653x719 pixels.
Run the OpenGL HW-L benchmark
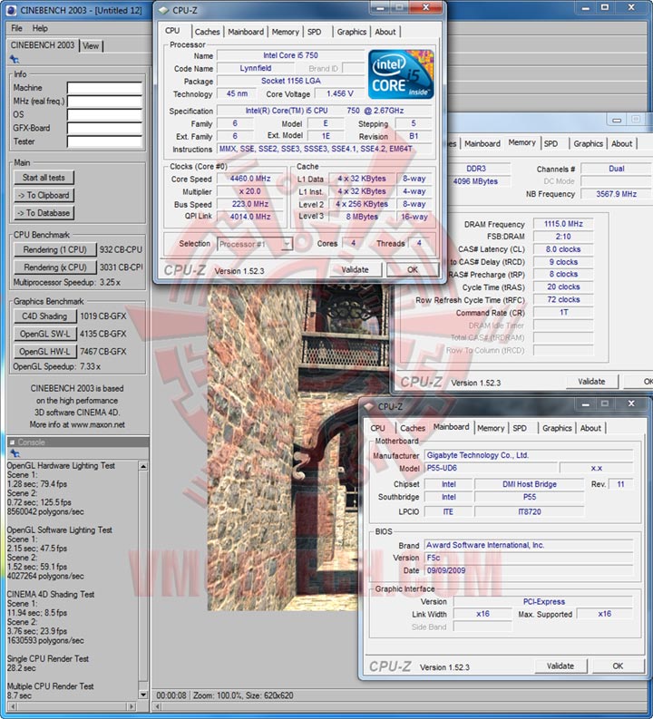pos(44,351)
